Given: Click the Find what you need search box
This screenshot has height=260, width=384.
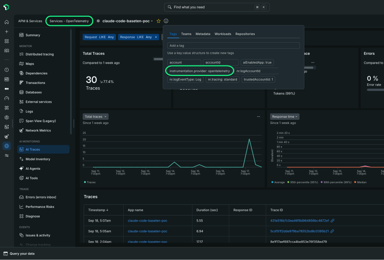Looking at the screenshot, I should 217,7.
